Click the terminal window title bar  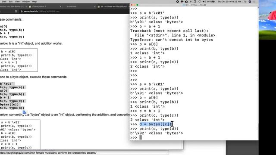194,5
